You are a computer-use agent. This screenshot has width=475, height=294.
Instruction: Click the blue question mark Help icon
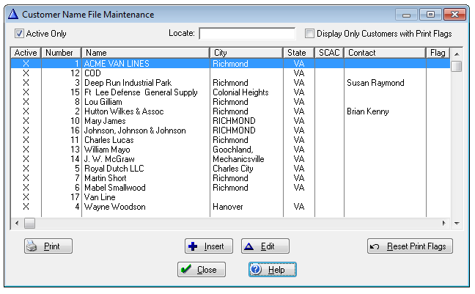coord(256,270)
